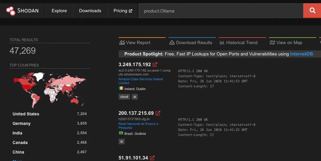Filter by India
321x161 pixels.
click(x=17, y=133)
